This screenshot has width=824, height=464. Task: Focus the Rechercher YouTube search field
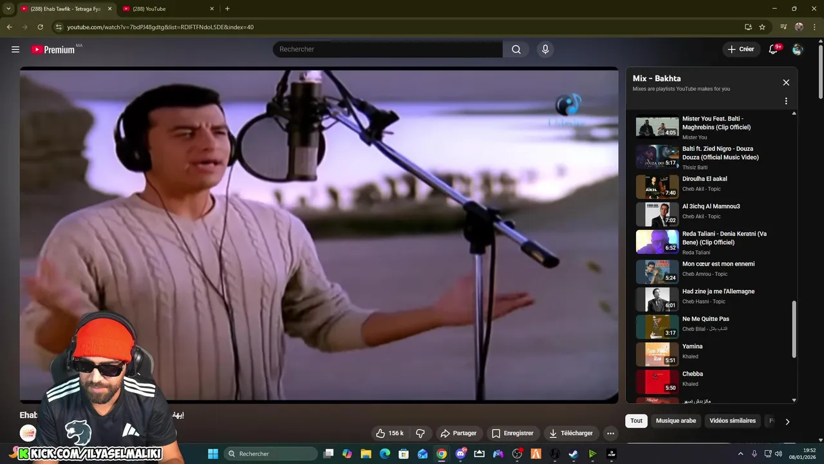pyautogui.click(x=388, y=50)
